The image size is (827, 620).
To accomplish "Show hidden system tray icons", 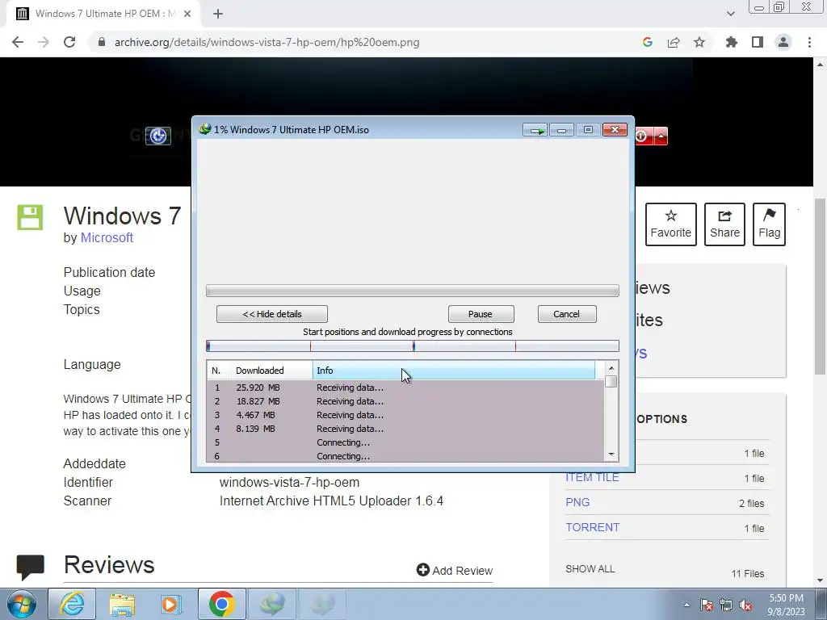I will point(686,605).
